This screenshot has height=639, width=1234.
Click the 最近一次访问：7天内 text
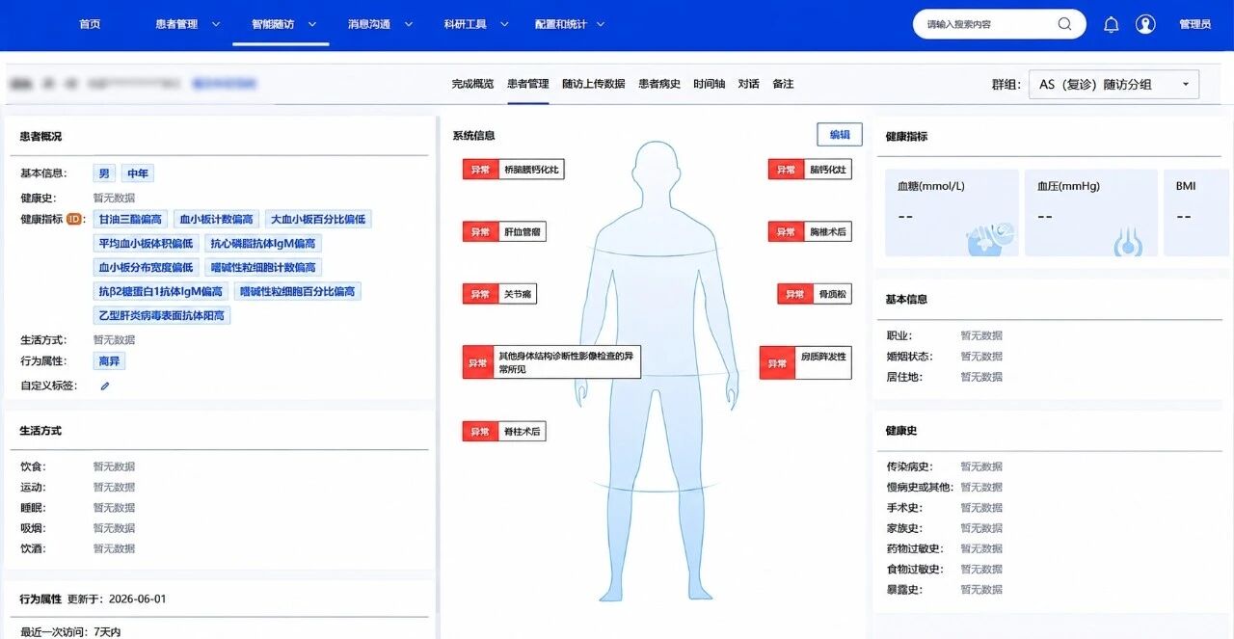[70, 632]
